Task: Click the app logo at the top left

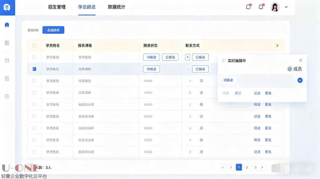Action: [x=7, y=7]
